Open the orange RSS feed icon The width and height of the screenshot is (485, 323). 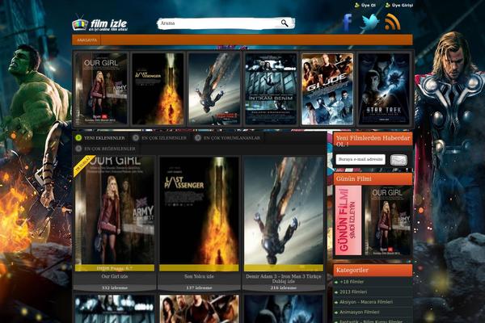click(x=392, y=23)
